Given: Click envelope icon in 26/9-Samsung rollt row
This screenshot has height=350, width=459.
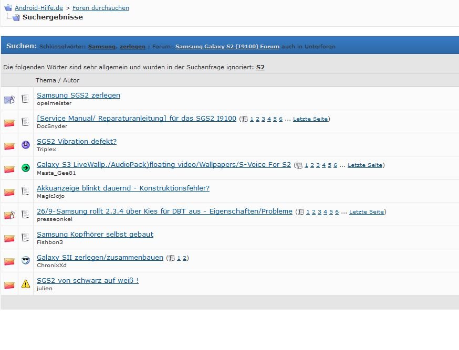Looking at the screenshot, I should [9, 215].
